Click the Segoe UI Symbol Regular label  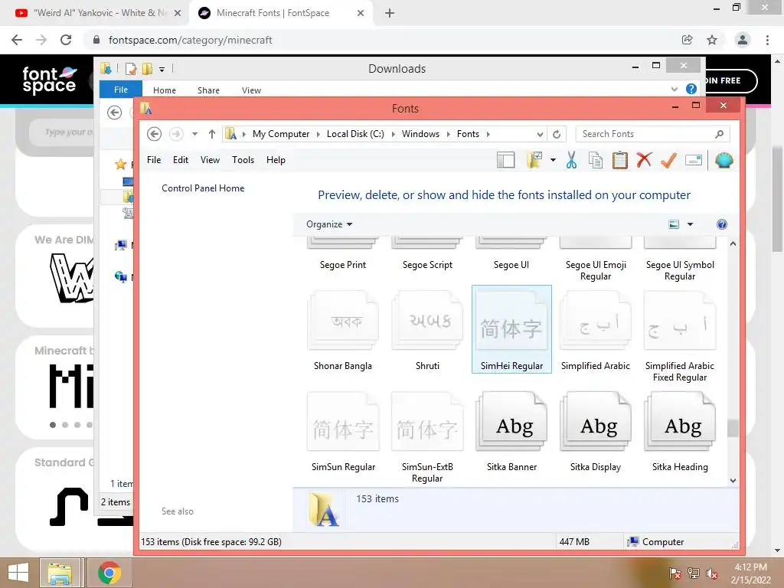tap(680, 270)
